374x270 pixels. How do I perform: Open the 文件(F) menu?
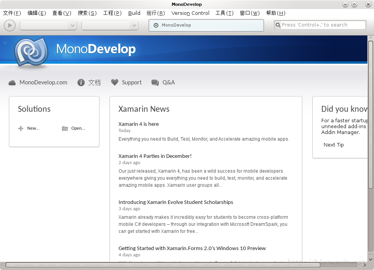(x=12, y=13)
